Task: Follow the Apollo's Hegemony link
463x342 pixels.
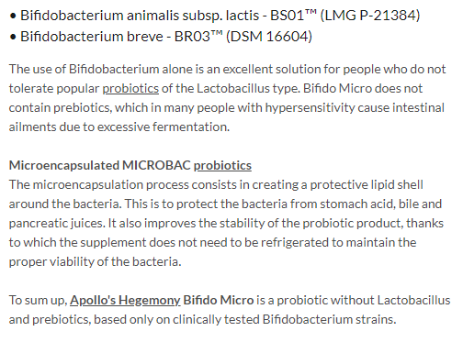Action: (125, 301)
